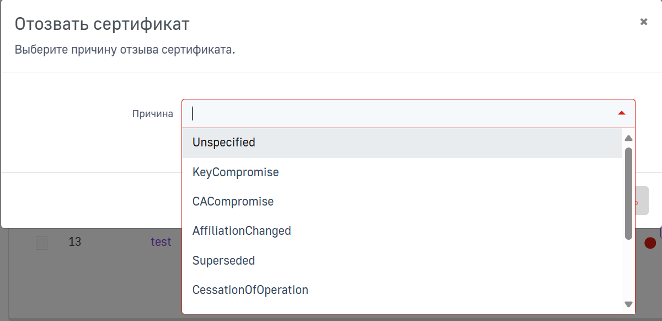Click the scroll up arrow of the list

628,138
